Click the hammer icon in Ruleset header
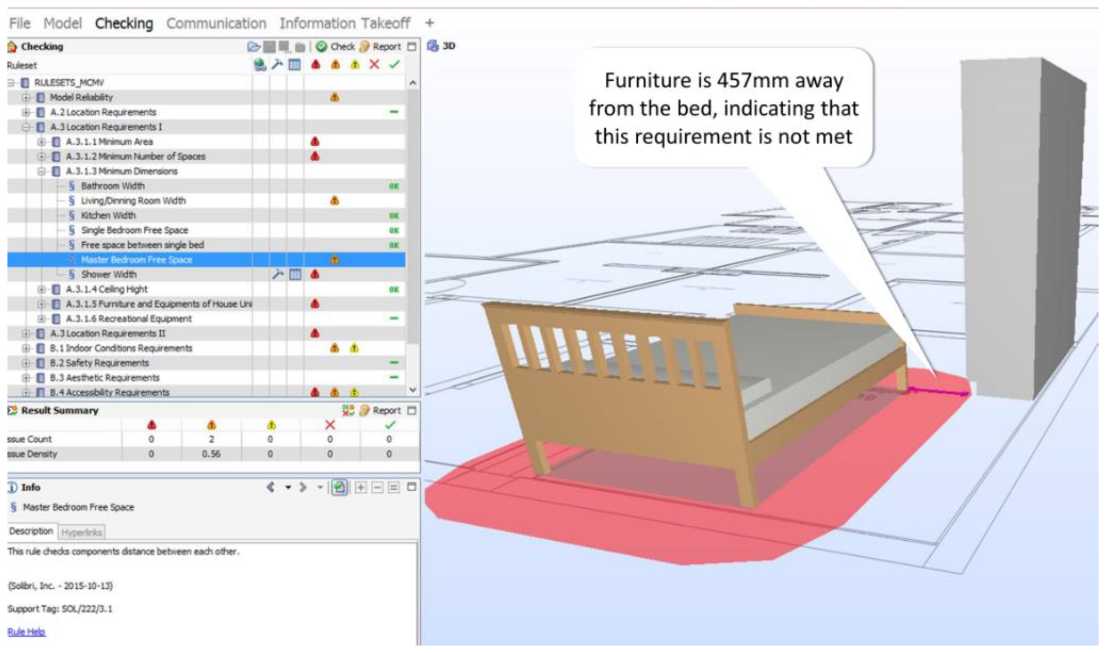1106x653 pixels. click(277, 65)
